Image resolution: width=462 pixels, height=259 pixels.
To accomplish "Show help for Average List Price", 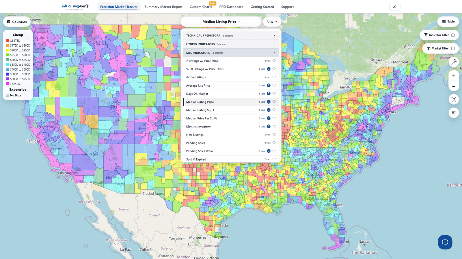I will [x=269, y=85].
